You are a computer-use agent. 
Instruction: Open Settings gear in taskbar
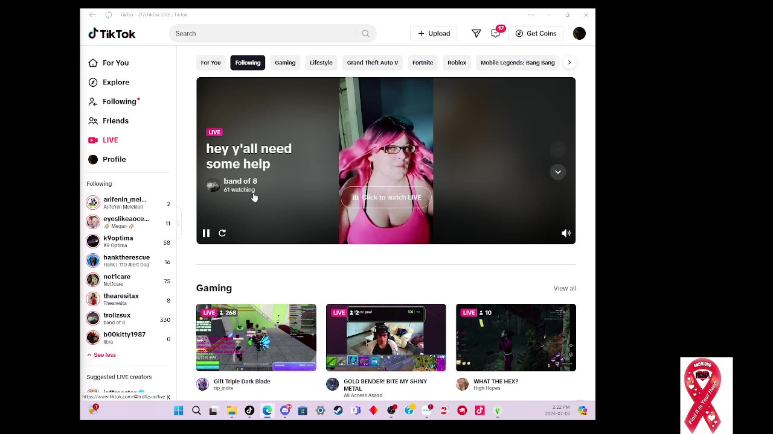[x=321, y=410]
